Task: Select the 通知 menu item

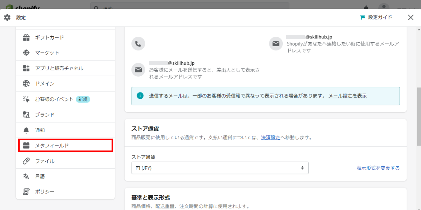Action: coord(65,130)
